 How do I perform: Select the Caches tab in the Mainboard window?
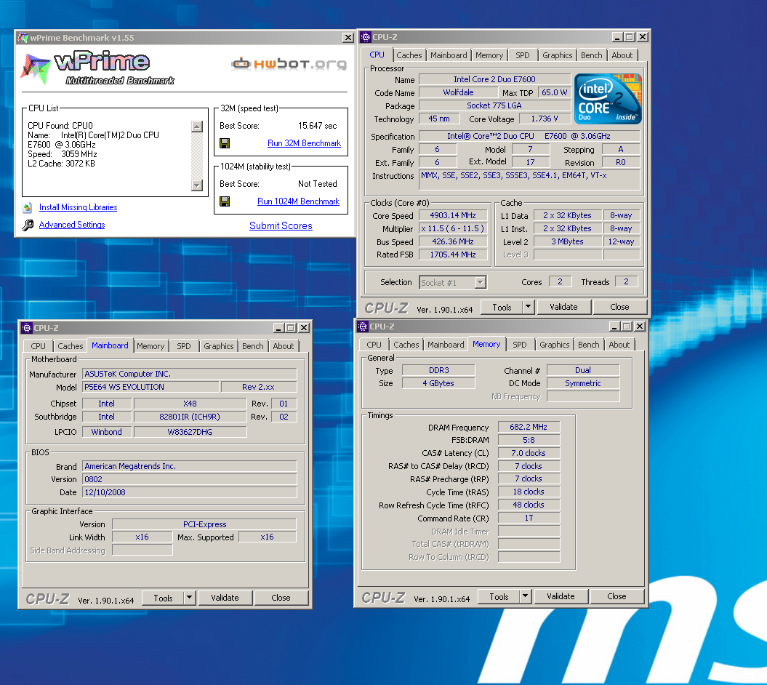coord(71,346)
